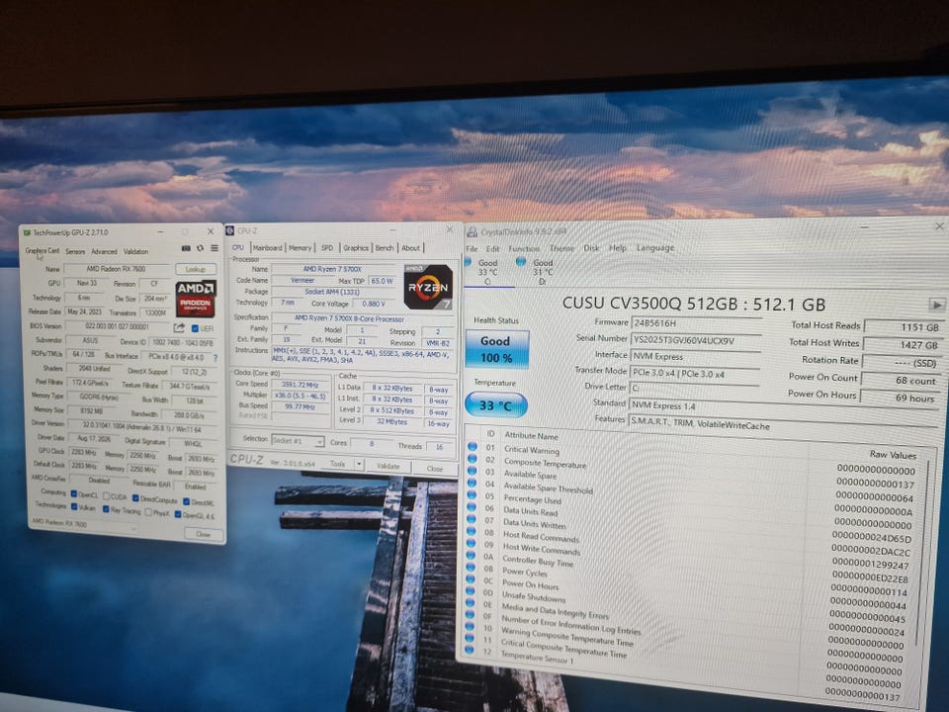Expand the CPU-Z Tools dropdown arrow

[x=359, y=465]
